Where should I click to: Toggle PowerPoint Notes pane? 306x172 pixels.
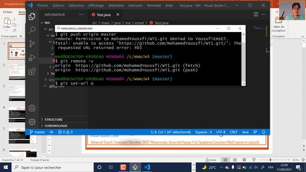[x=211, y=160]
